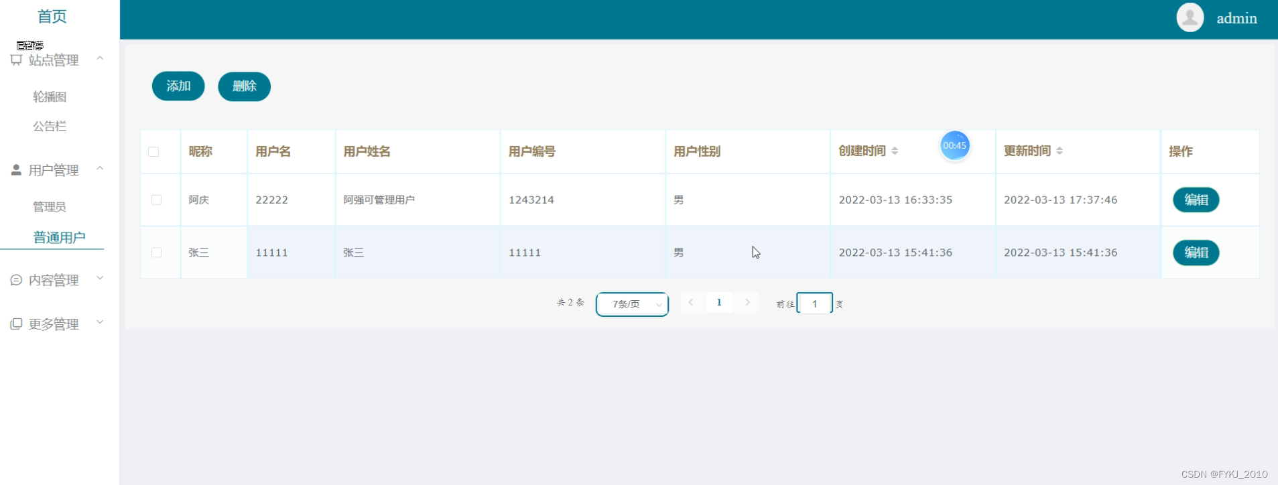Click the 用户管理 person icon
This screenshot has height=485, width=1278.
click(x=16, y=170)
